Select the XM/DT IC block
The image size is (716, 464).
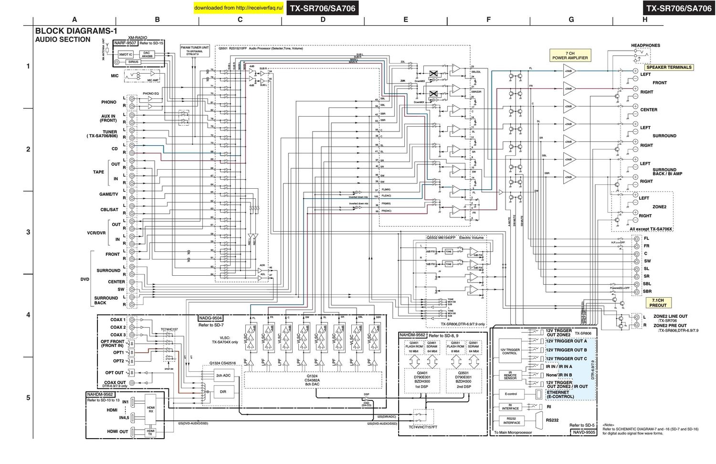point(126,55)
